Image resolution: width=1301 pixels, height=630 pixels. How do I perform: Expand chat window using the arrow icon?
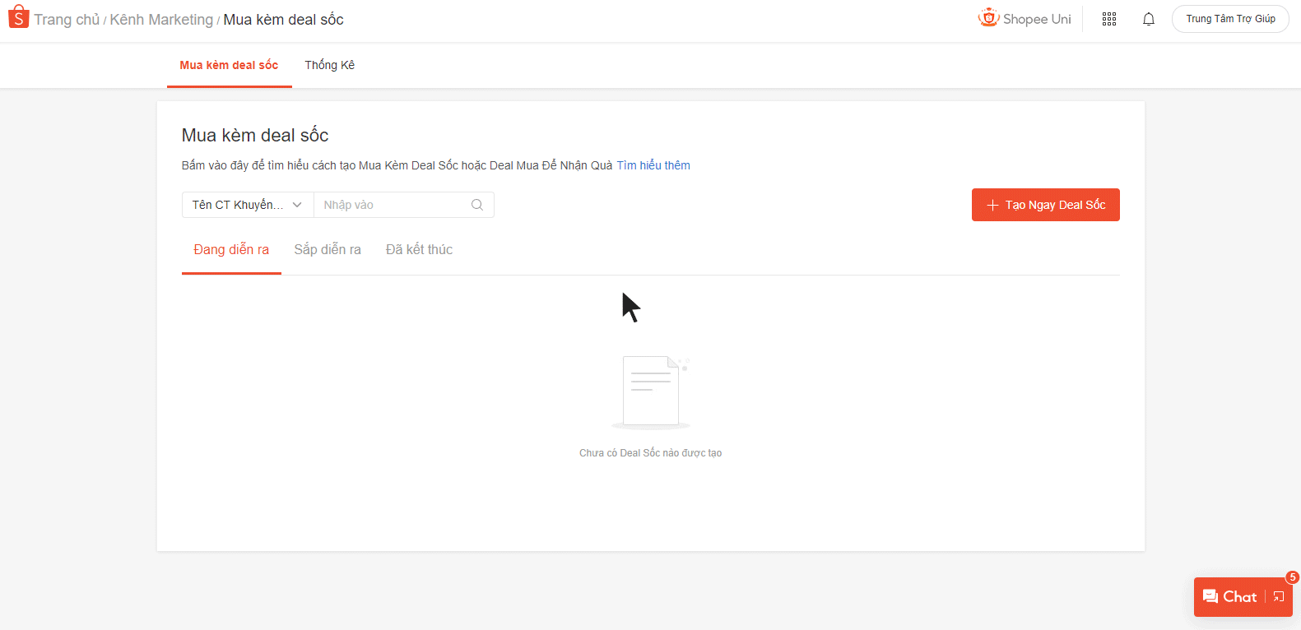(x=1278, y=597)
